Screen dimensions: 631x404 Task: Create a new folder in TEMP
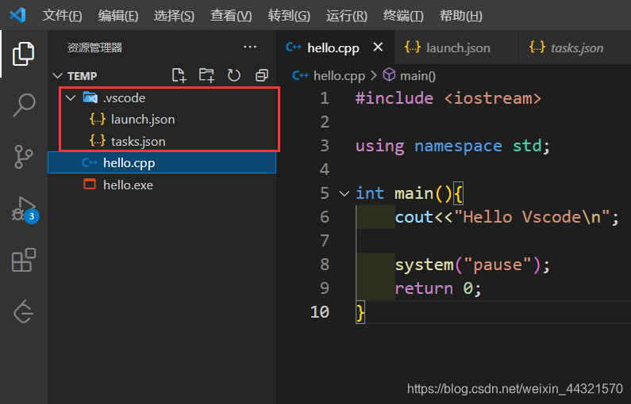point(206,75)
